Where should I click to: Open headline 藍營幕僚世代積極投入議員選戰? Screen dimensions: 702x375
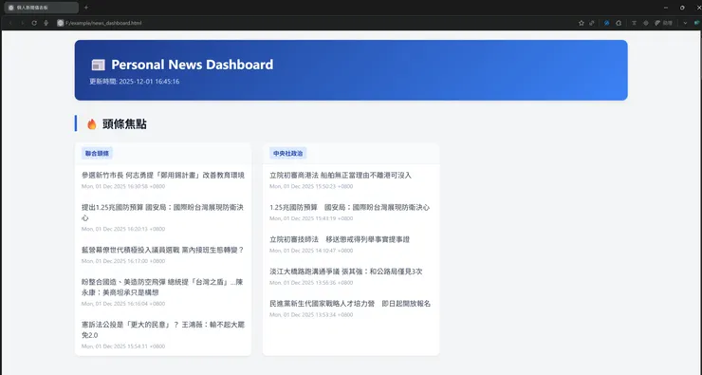point(163,250)
